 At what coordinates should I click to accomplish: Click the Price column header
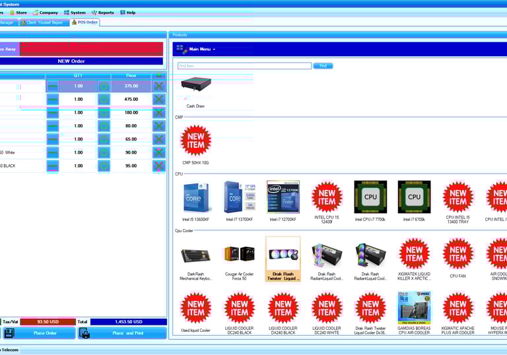tap(131, 76)
